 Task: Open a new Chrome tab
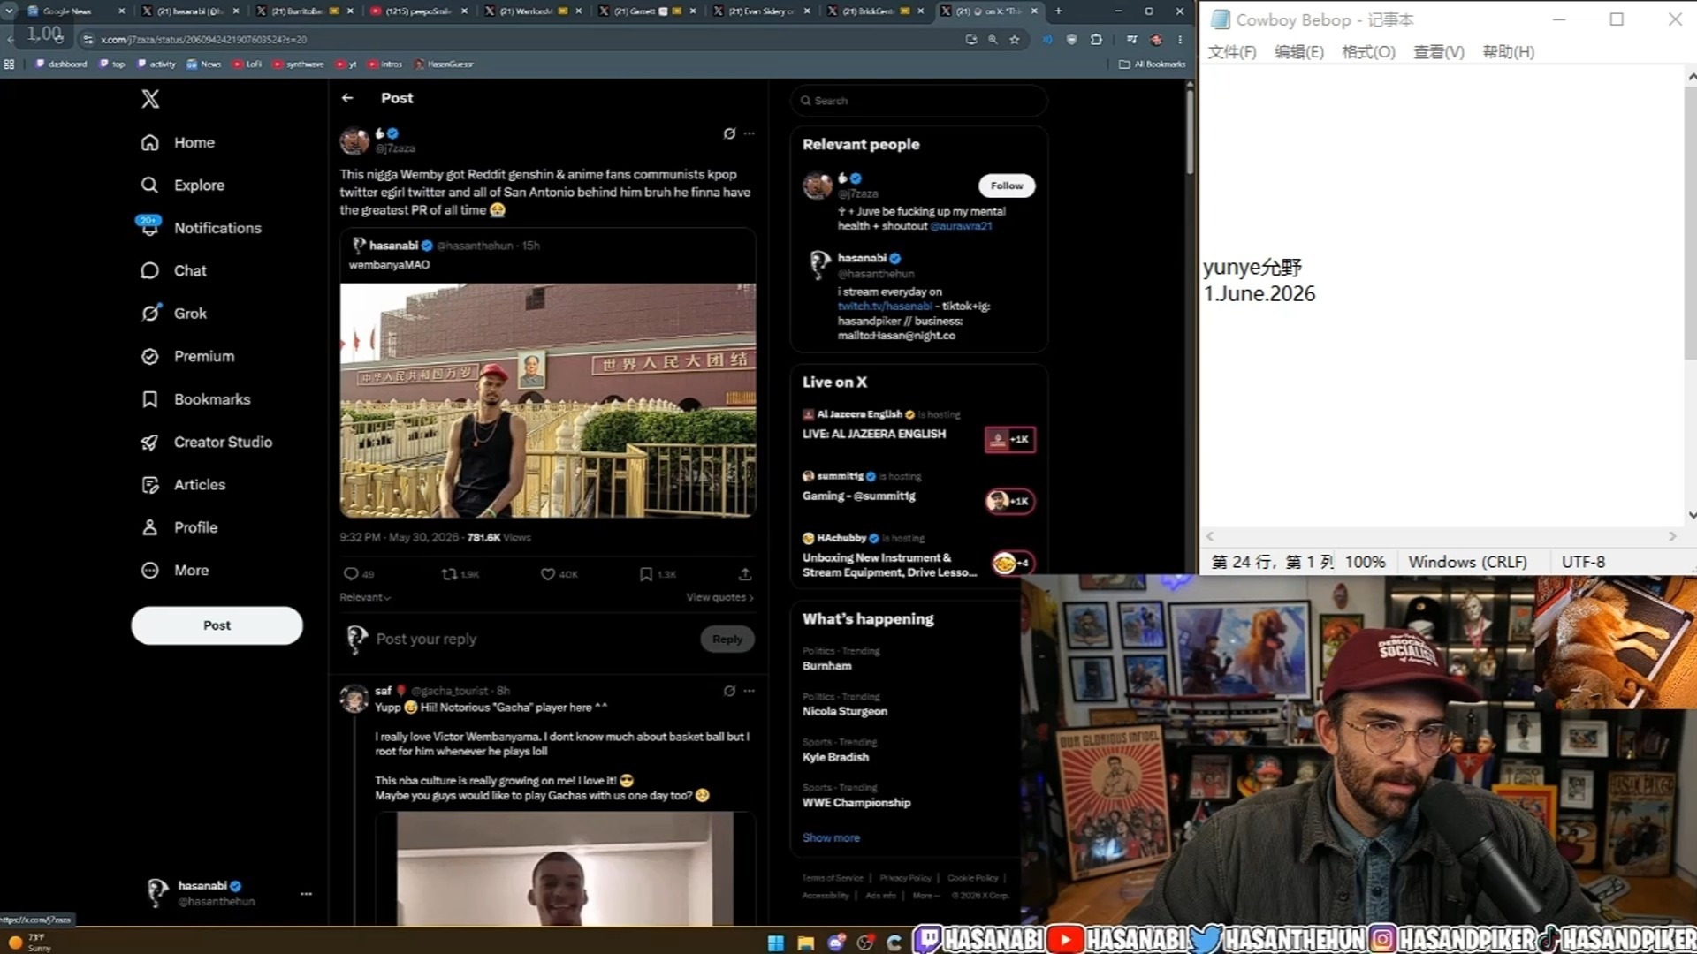pyautogui.click(x=1058, y=11)
